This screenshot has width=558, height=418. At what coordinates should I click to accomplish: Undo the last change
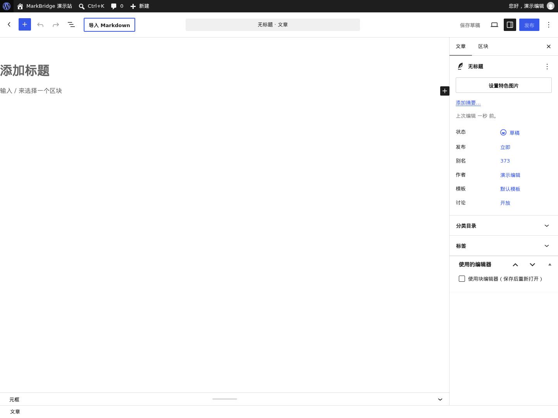coord(40,25)
